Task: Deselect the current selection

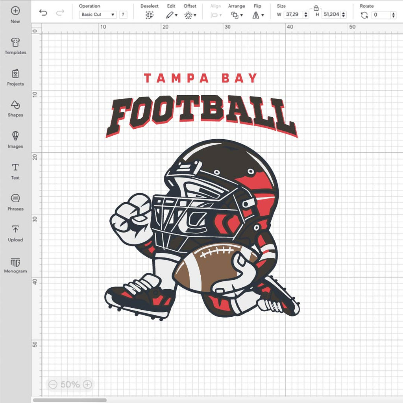Action: [149, 15]
